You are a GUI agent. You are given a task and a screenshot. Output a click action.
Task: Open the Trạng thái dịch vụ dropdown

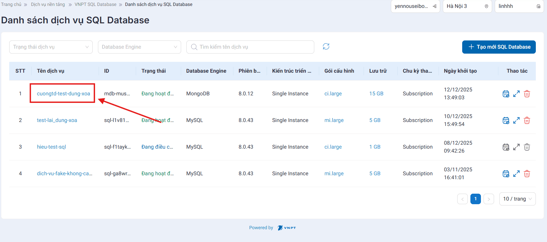(x=51, y=47)
